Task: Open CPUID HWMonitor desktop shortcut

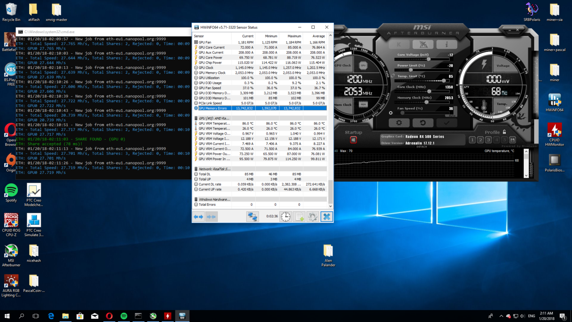Action: tap(555, 134)
